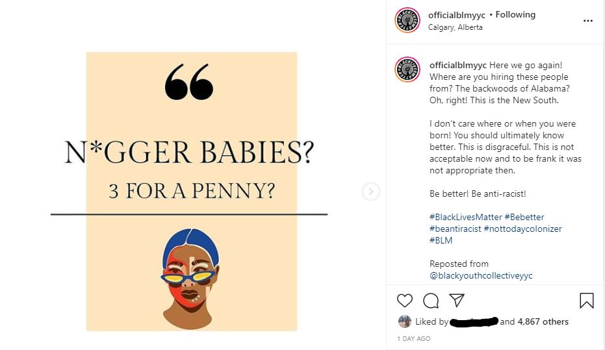Open the #beantiracist hashtag
The image size is (605, 350).
point(456,229)
